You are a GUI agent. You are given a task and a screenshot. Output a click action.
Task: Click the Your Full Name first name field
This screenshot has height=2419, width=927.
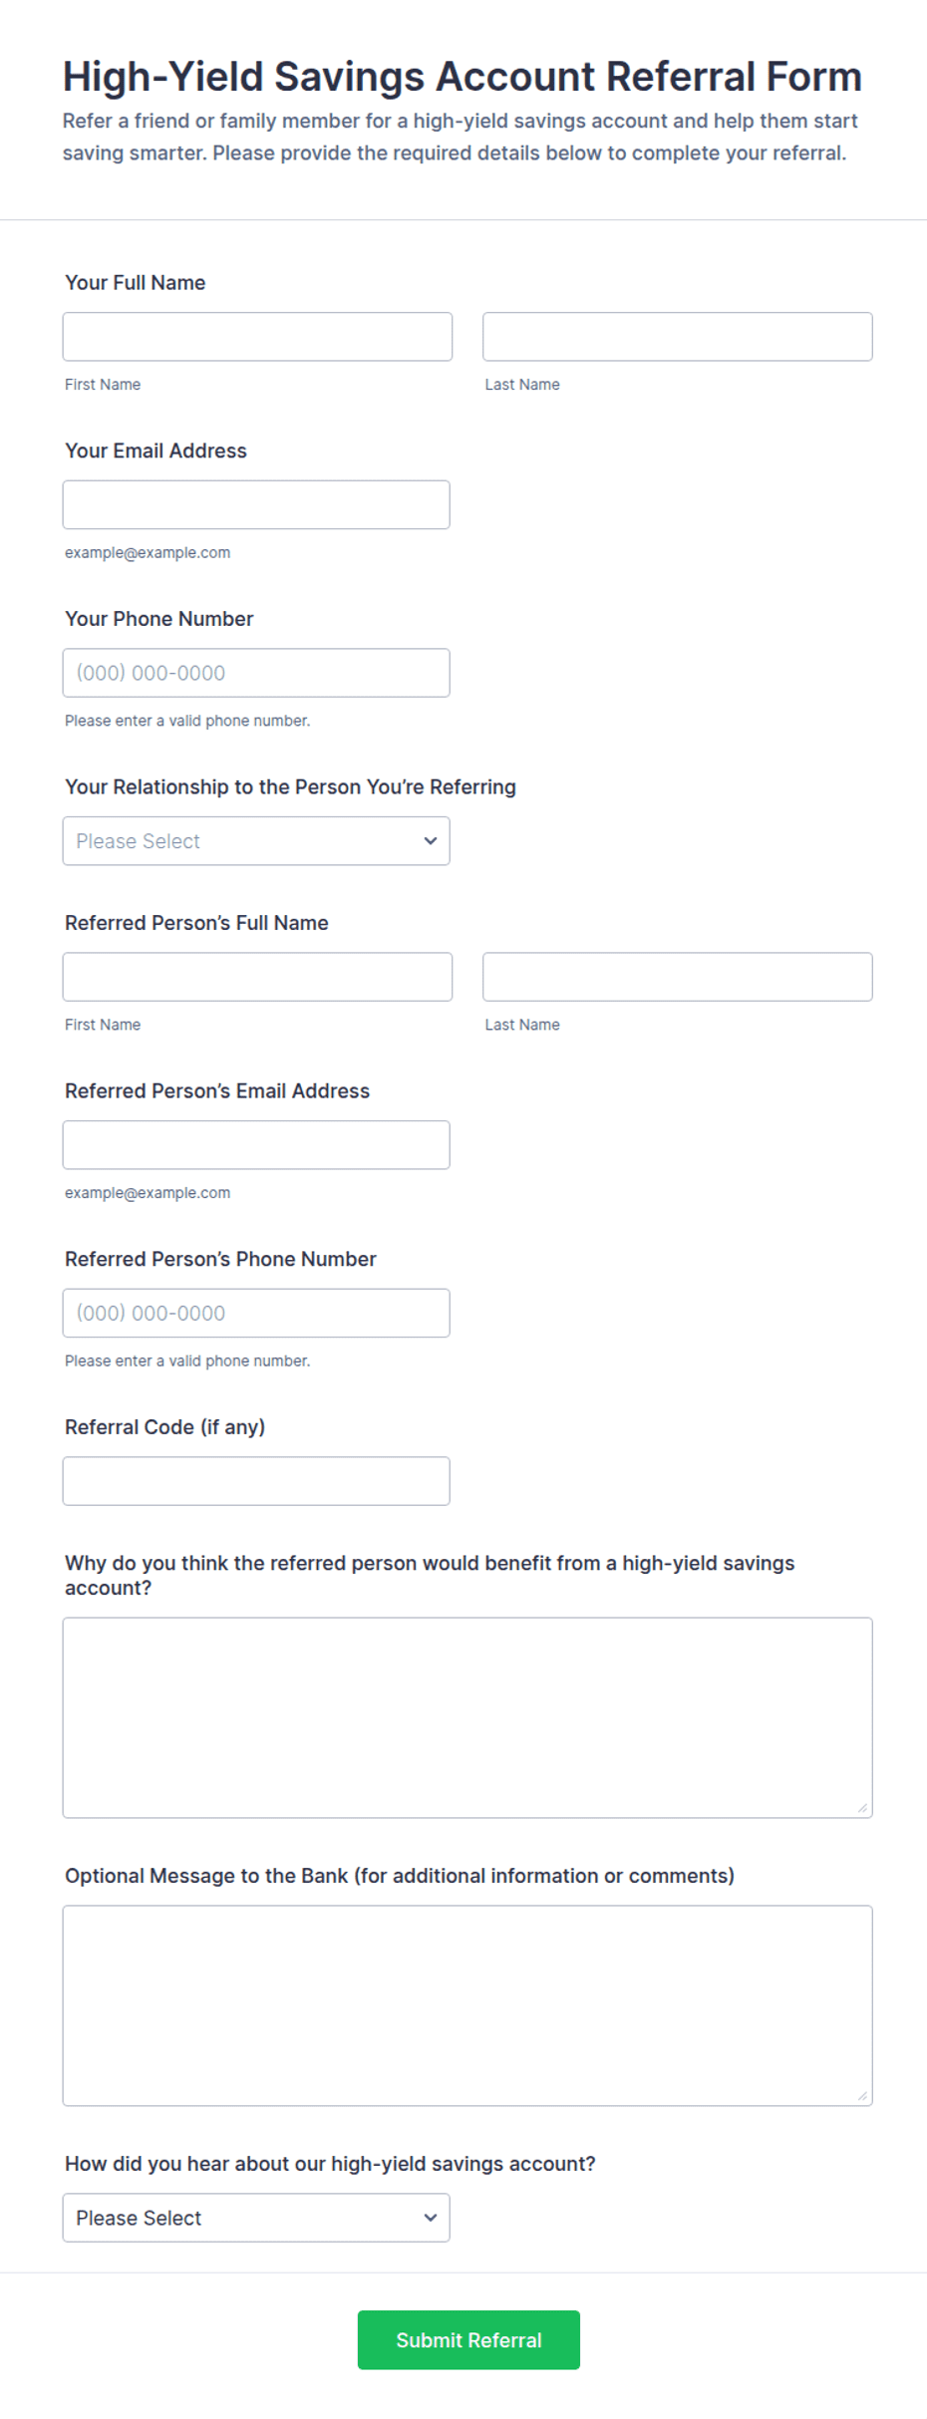click(x=257, y=337)
